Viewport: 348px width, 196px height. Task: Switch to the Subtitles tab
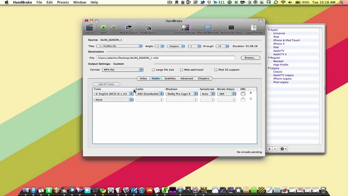click(x=170, y=78)
